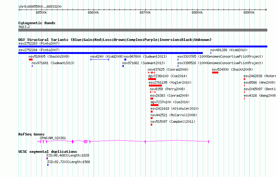Select esv26383 (Conrad2009) label
Image resolution: width=276 pixels, height=177 pixels.
170,95
